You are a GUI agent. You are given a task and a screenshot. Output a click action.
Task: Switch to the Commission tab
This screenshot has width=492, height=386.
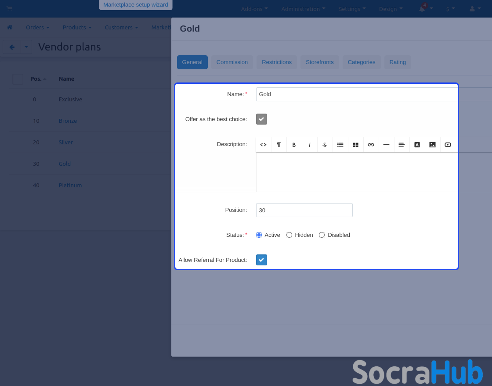pyautogui.click(x=232, y=62)
